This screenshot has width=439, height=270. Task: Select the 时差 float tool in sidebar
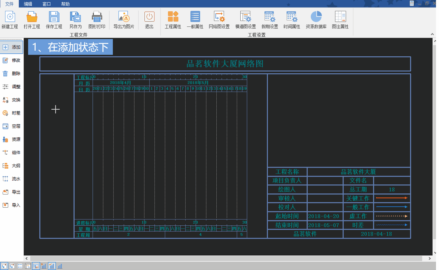[12, 113]
